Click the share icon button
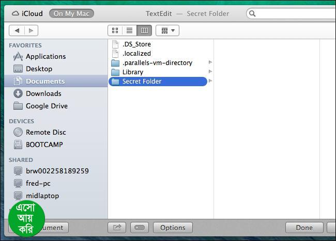 [x=117, y=228]
